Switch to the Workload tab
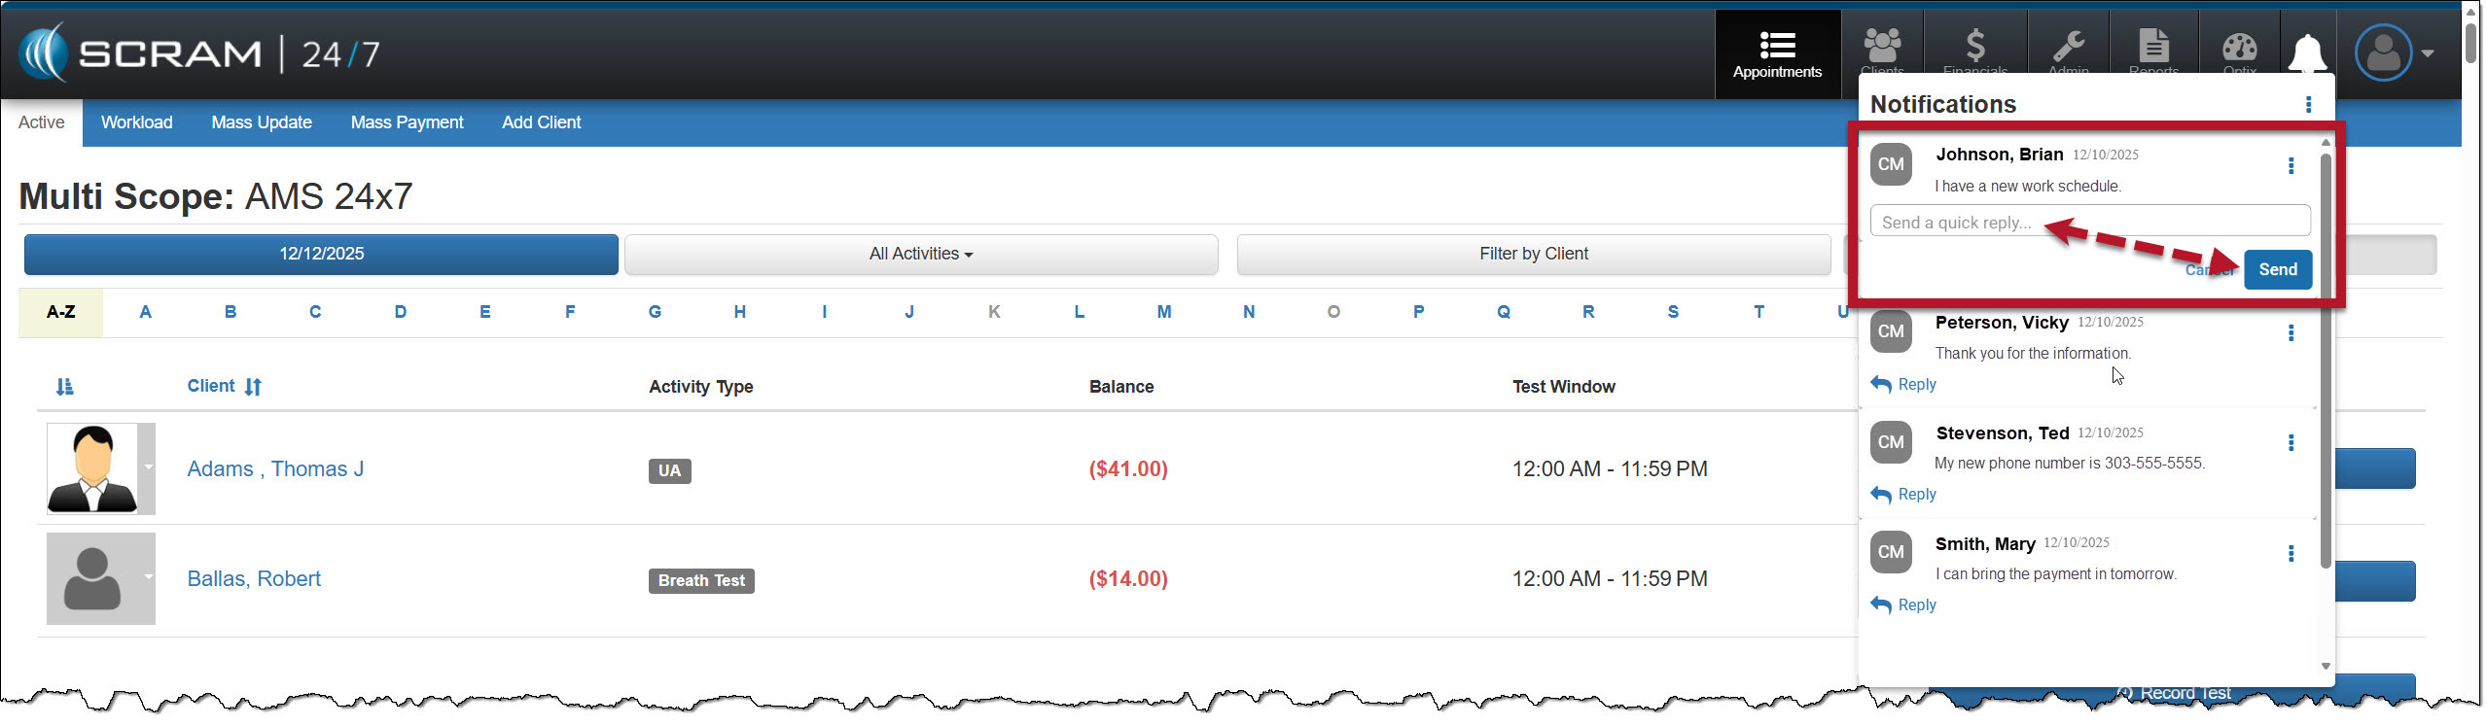Image resolution: width=2487 pixels, height=726 pixels. click(x=136, y=122)
